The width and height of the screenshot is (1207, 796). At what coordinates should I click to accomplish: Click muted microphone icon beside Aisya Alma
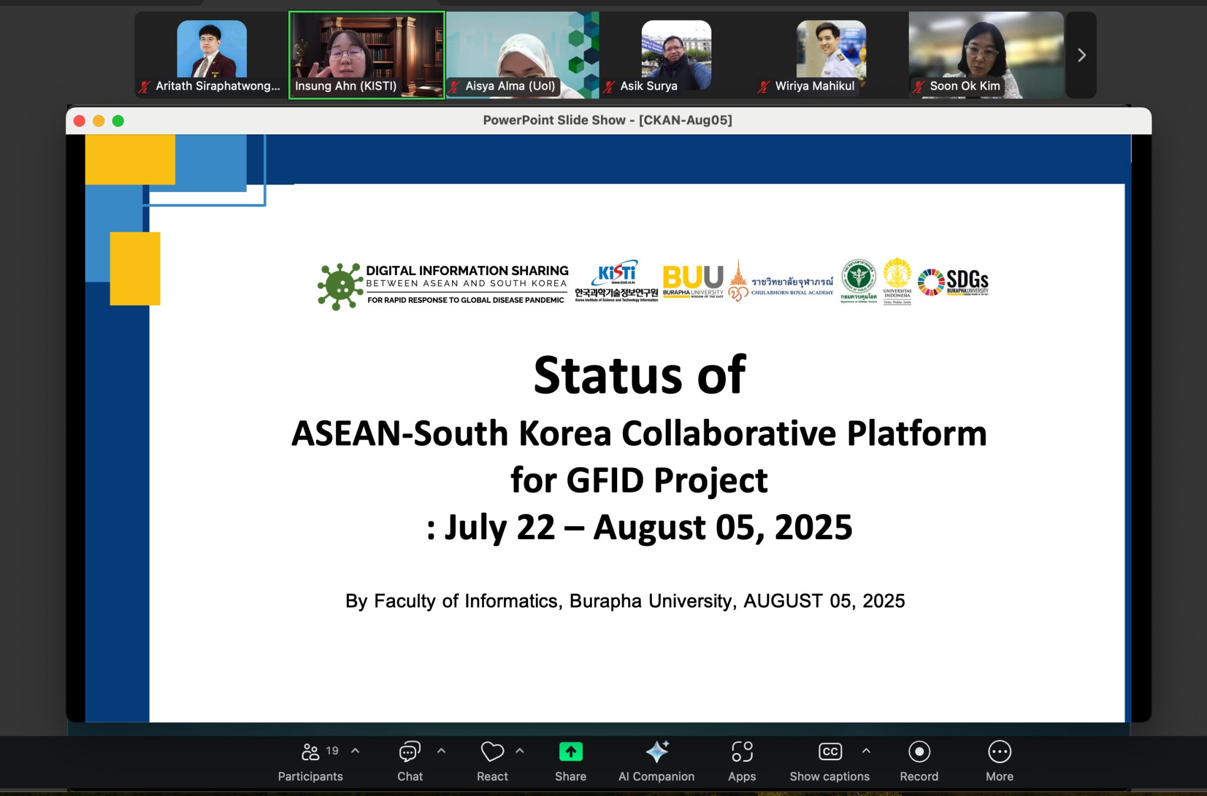[x=454, y=87]
